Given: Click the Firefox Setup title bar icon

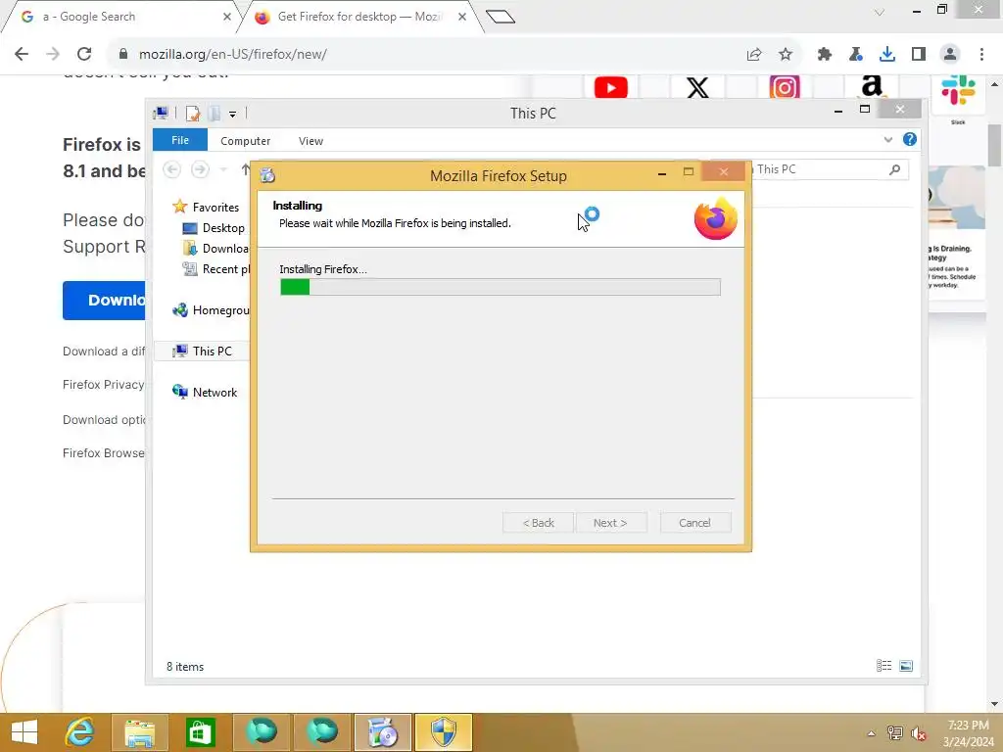Looking at the screenshot, I should click(x=268, y=174).
